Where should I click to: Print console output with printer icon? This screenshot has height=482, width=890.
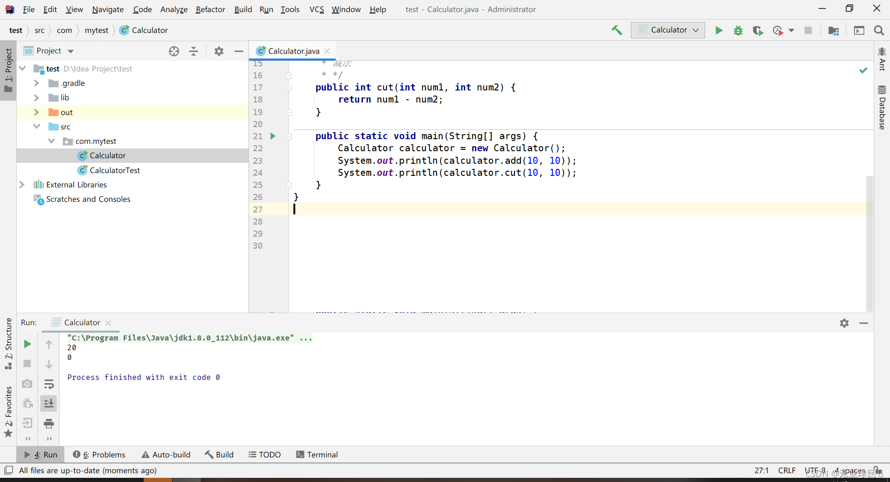[49, 423]
